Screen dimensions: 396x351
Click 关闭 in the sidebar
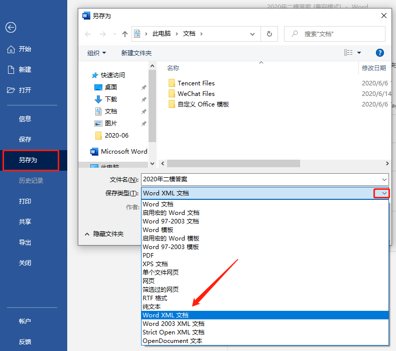point(25,263)
